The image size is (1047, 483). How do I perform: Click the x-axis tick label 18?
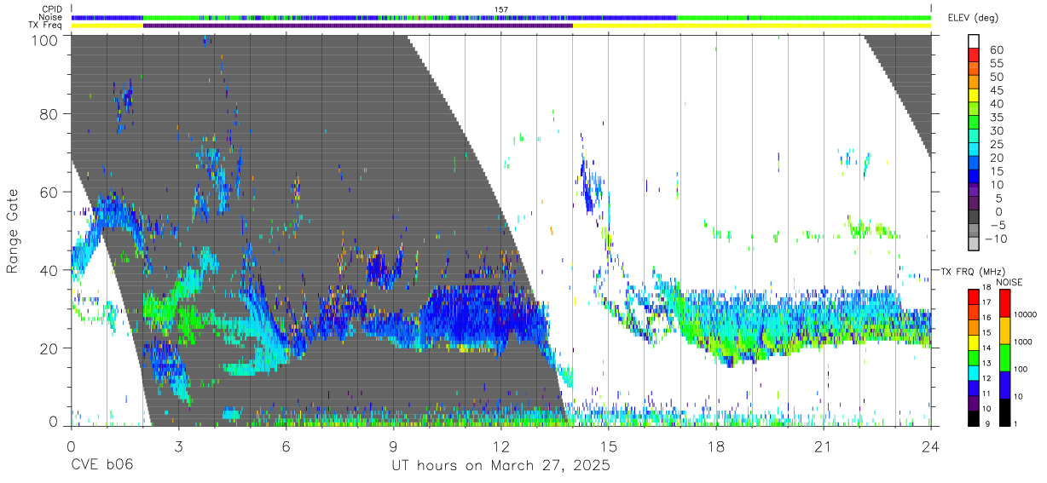click(715, 446)
